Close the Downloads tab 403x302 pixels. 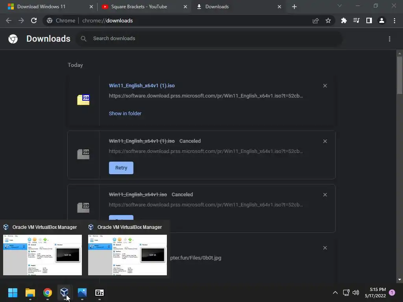coord(279,7)
